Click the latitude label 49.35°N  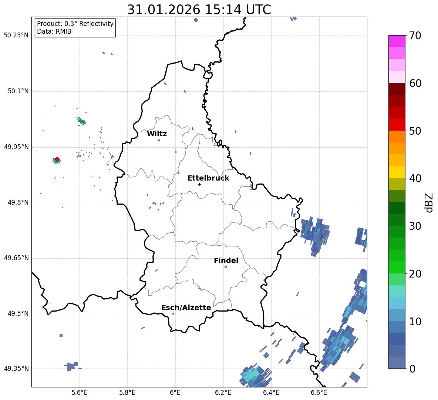coord(16,369)
